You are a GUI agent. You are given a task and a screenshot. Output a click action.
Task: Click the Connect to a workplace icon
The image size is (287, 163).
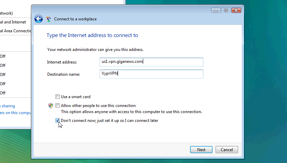[x=49, y=19]
